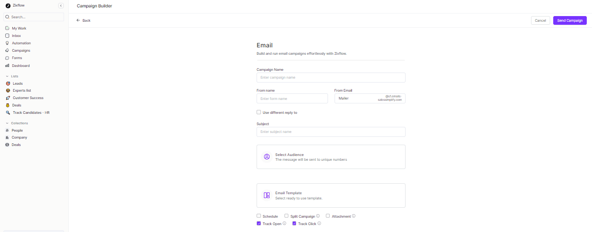The width and height of the screenshot is (592, 232).
Task: Click the Company collection icon
Action: [7, 137]
